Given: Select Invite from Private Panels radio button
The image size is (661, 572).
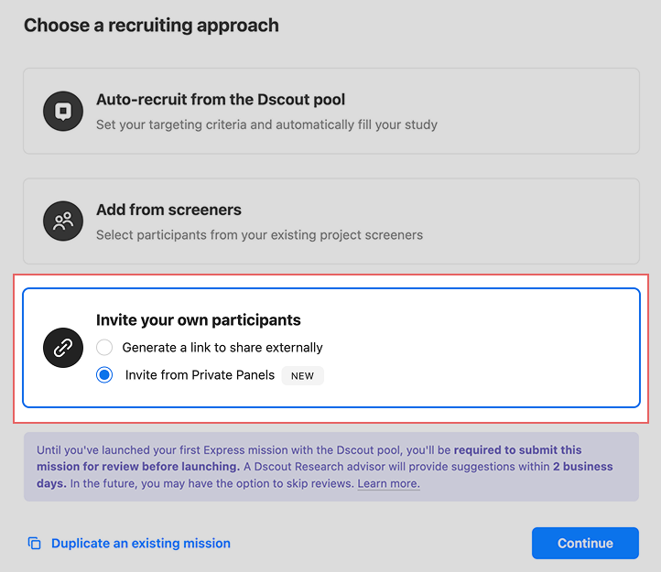Looking at the screenshot, I should point(104,374).
